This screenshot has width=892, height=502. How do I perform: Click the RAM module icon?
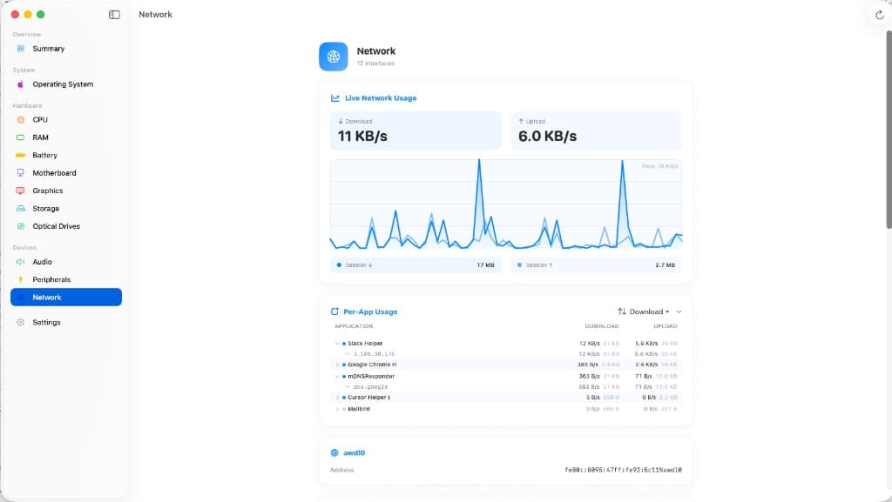21,137
